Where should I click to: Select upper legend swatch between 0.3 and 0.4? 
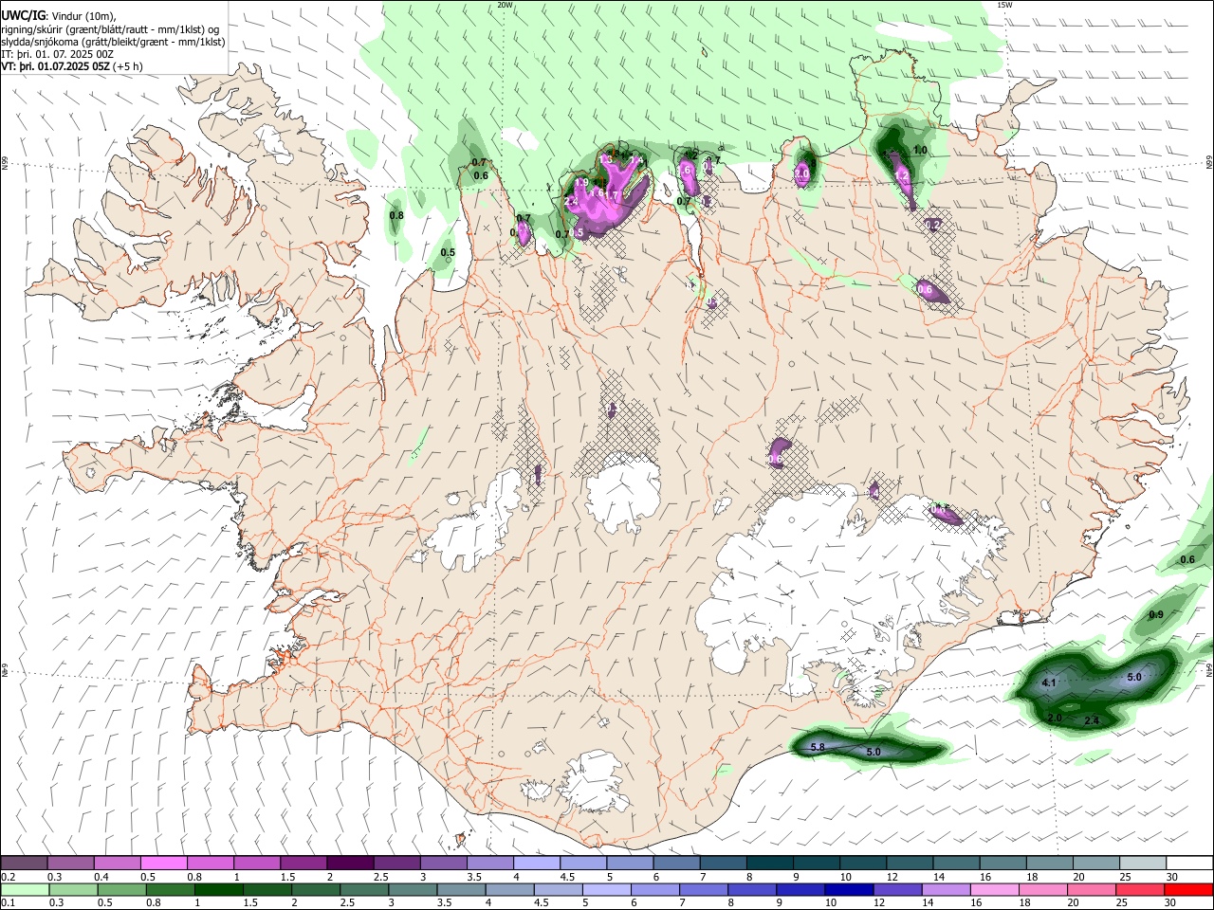[71, 863]
